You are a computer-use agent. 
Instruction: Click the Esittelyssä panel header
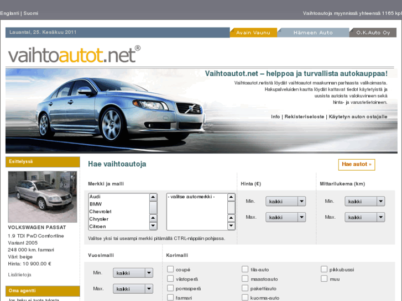click(x=43, y=162)
